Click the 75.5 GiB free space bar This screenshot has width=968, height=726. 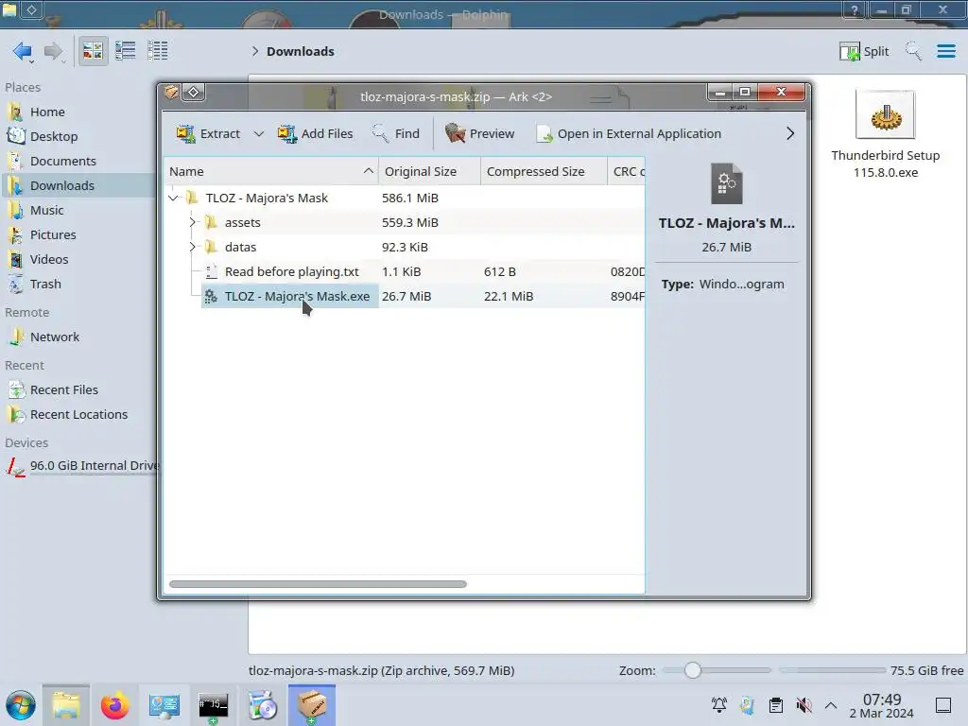832,670
